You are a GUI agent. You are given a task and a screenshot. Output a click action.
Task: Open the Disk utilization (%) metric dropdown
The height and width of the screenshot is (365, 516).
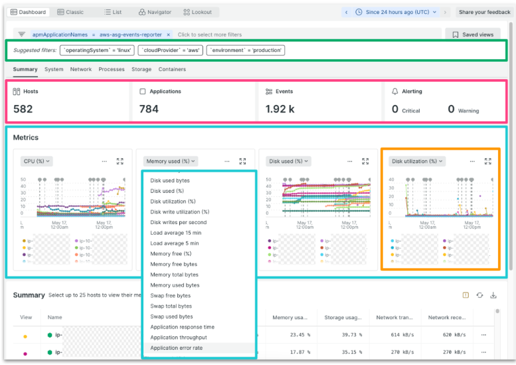pos(418,161)
